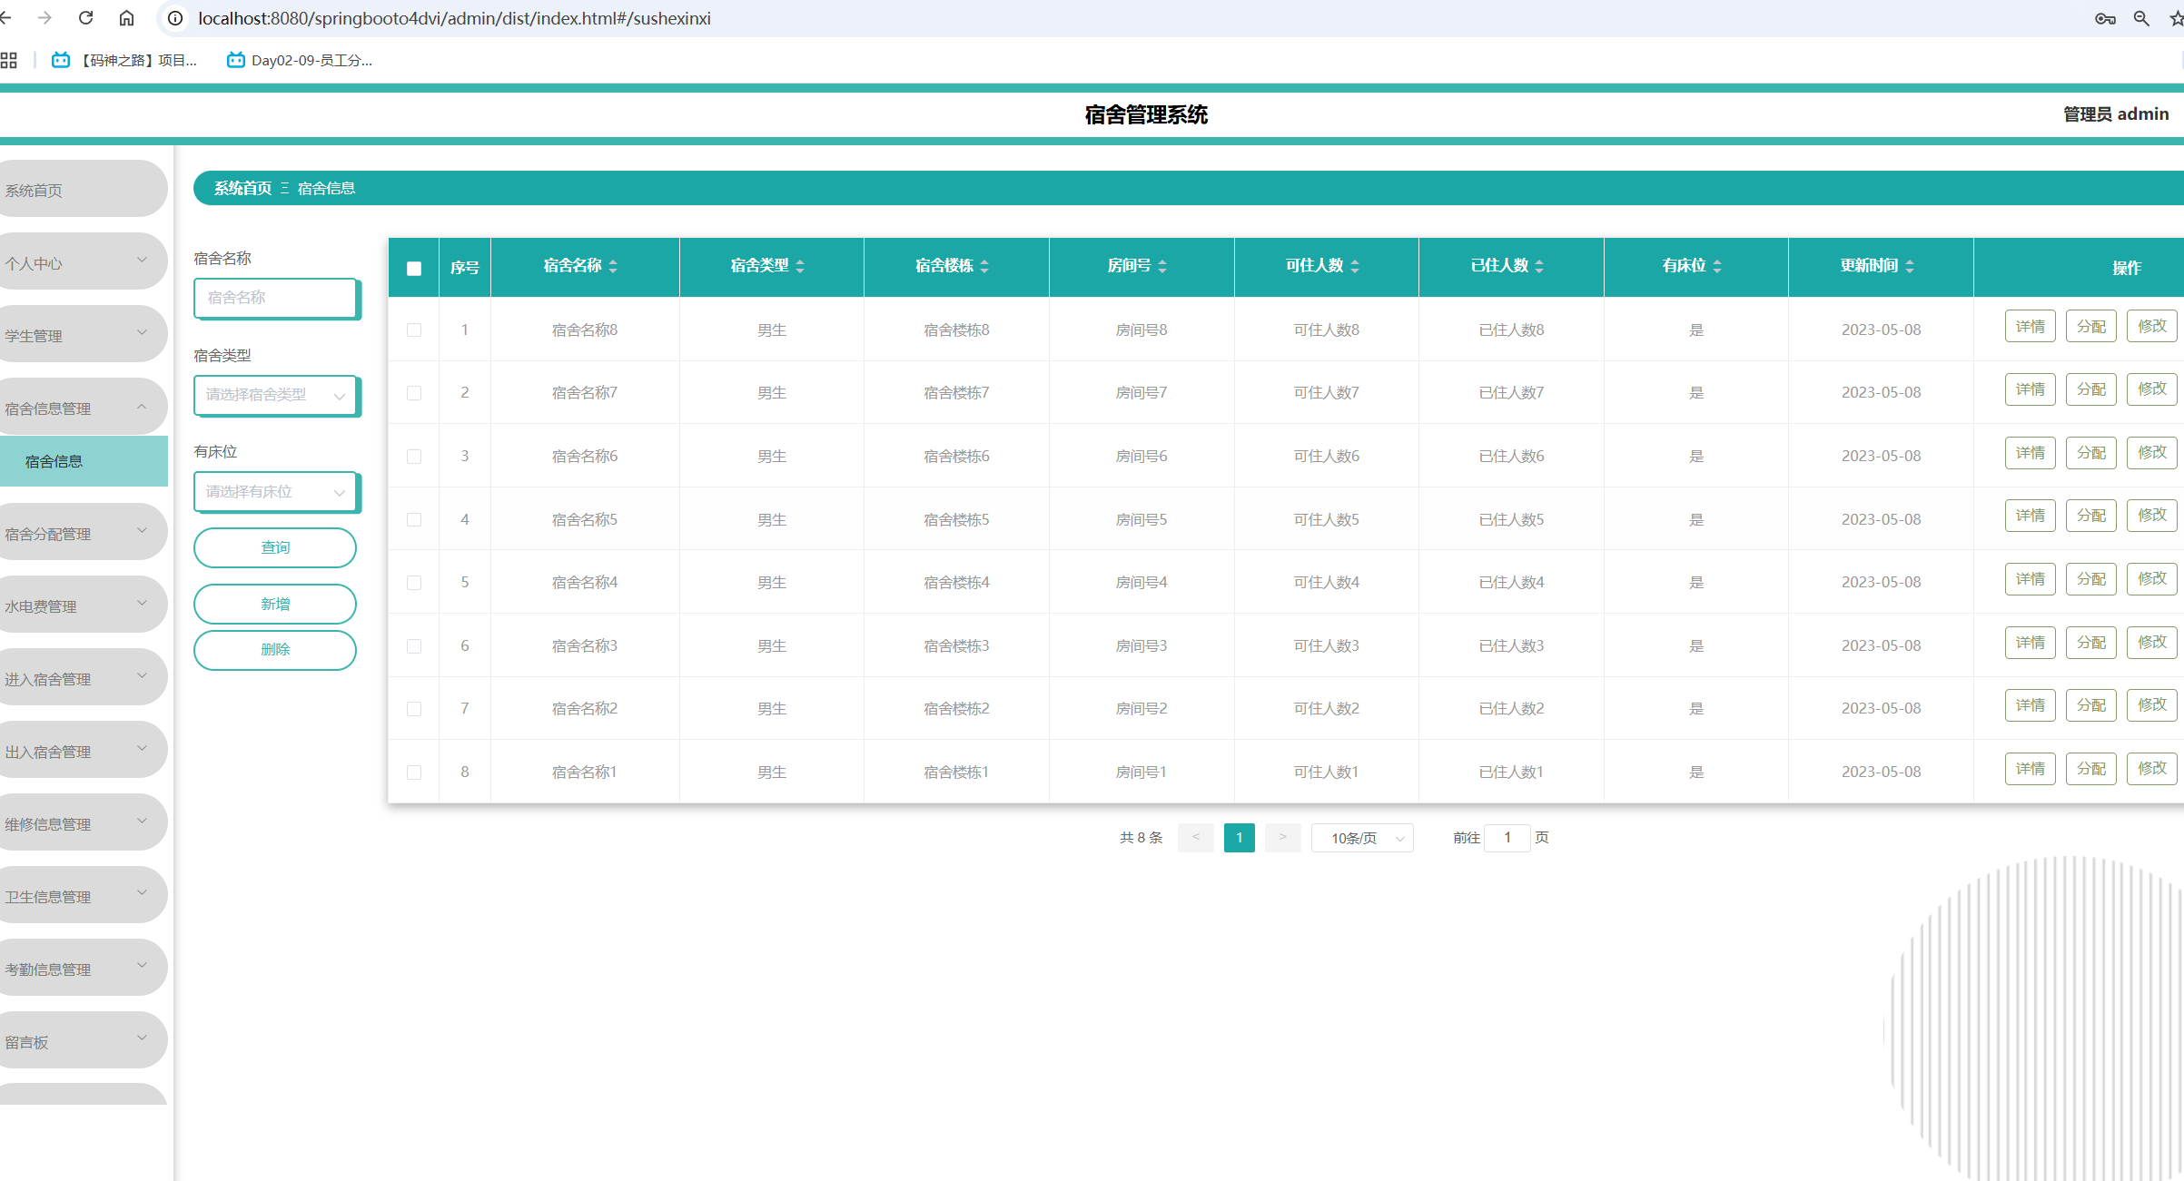Screen dimensions: 2184x1181
Task: View site information icon in address bar
Action: point(175,18)
